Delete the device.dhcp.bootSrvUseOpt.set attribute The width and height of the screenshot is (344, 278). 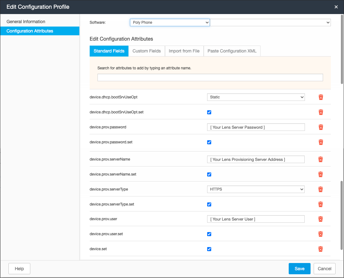coord(321,112)
